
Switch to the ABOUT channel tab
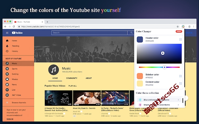[x=89, y=78]
